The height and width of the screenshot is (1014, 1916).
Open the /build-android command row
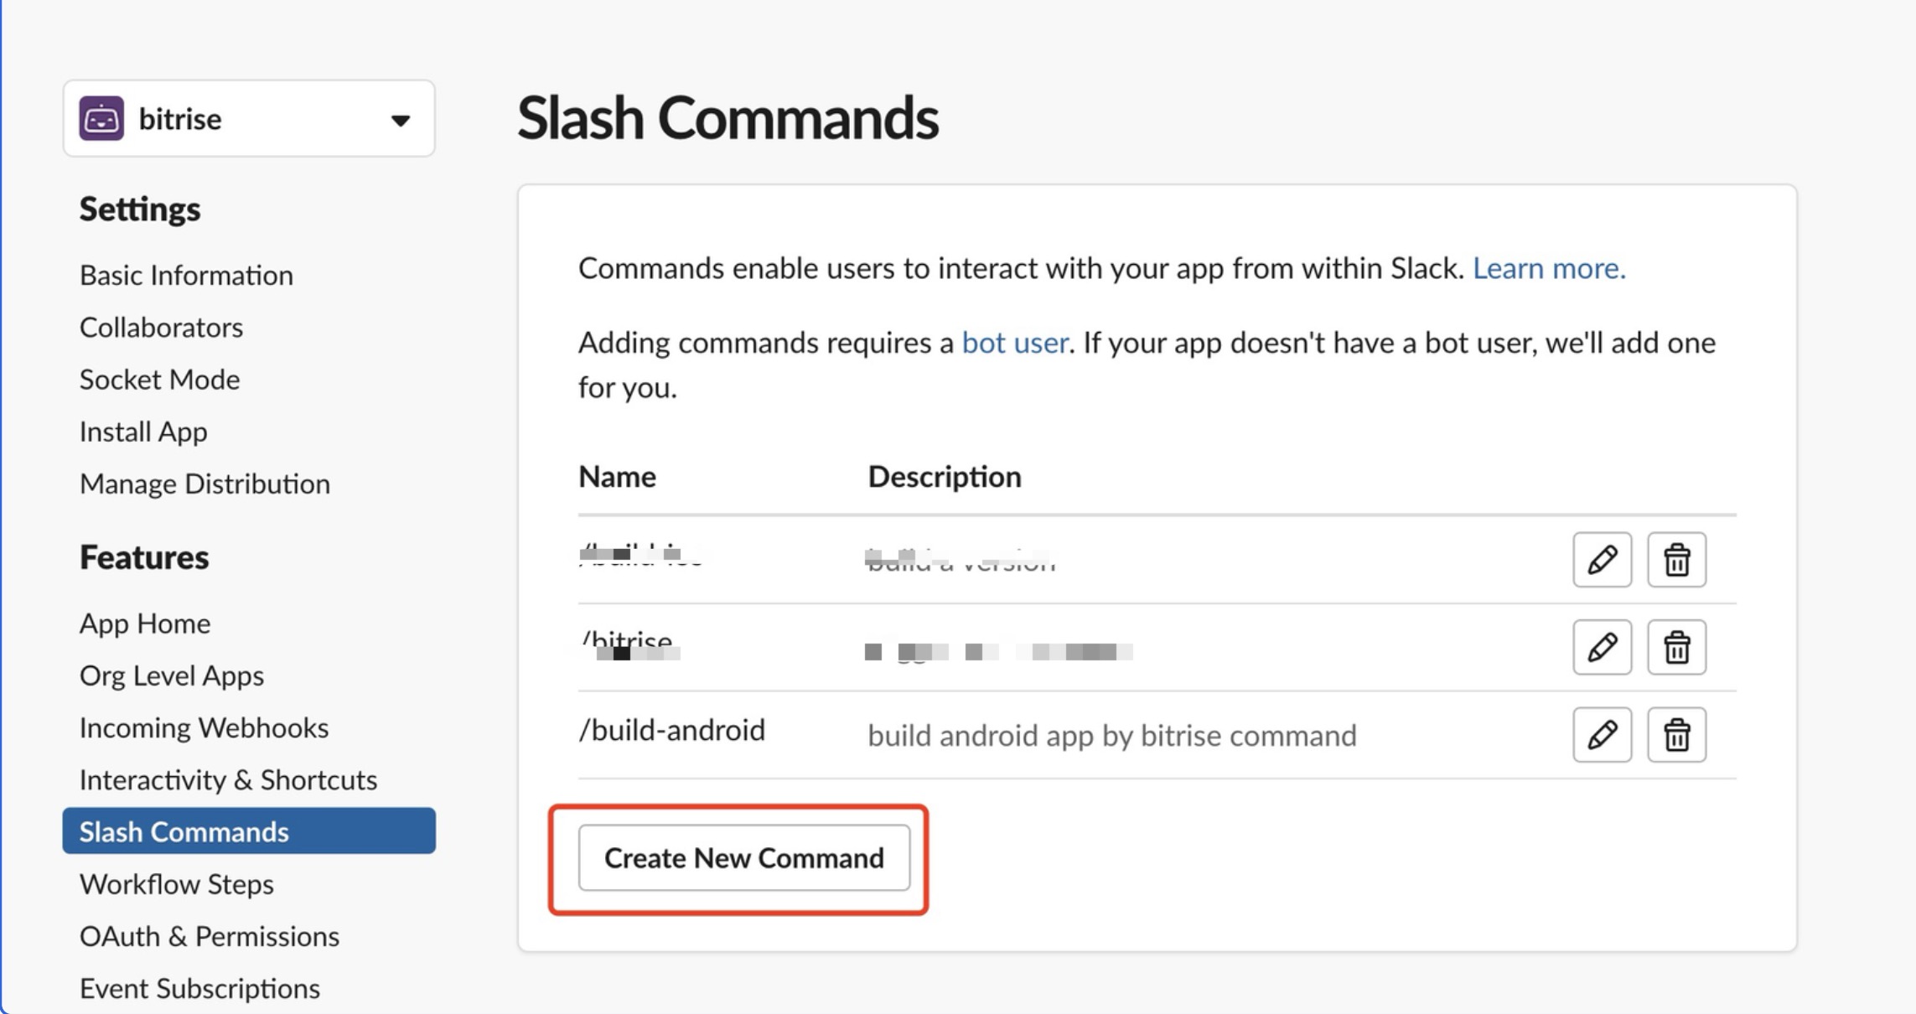(x=1157, y=735)
